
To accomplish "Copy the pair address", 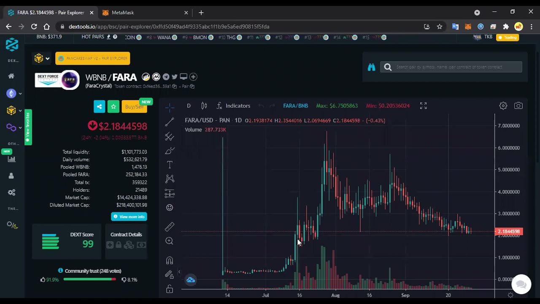I will click(192, 86).
